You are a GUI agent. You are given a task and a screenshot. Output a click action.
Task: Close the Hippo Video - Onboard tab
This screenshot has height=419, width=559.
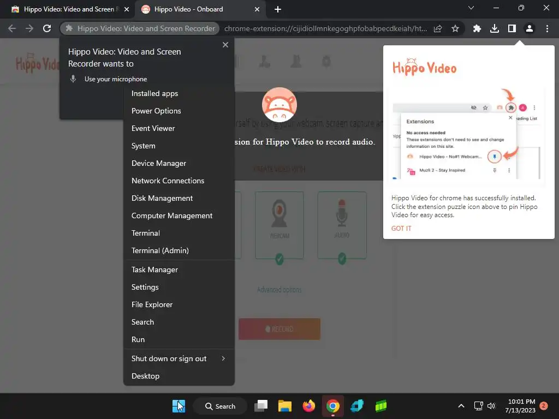pyautogui.click(x=257, y=9)
